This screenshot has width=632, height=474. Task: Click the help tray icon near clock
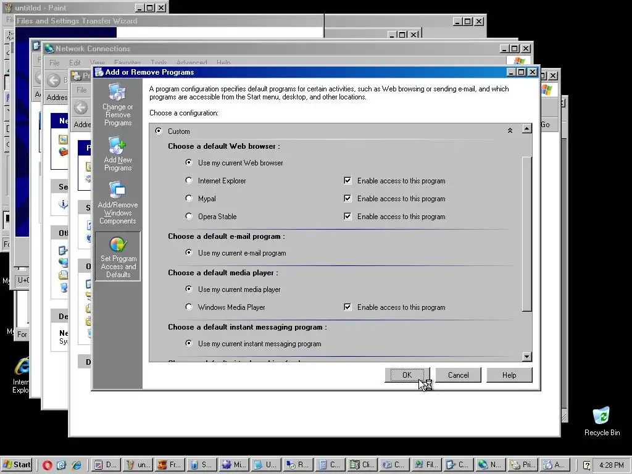[587, 465]
